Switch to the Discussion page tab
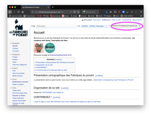This screenshot has height=115, width=151. click(41, 26)
